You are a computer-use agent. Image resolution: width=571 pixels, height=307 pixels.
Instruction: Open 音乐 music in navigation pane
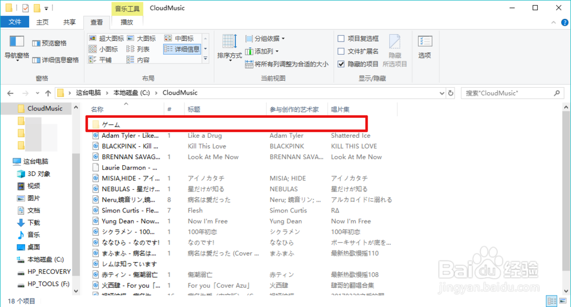29,235
